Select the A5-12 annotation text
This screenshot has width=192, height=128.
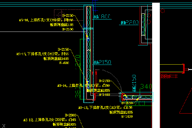(x=50, y=120)
